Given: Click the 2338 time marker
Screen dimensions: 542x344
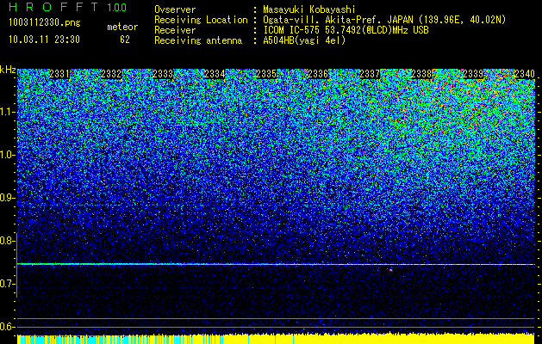Looking at the screenshot, I should (x=421, y=74).
